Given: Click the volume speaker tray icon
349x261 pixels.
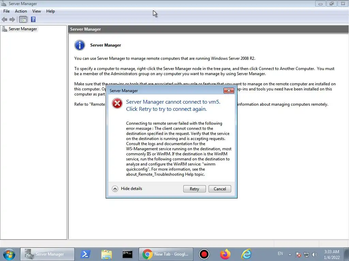Looking at the screenshot, I should (x=315, y=255).
